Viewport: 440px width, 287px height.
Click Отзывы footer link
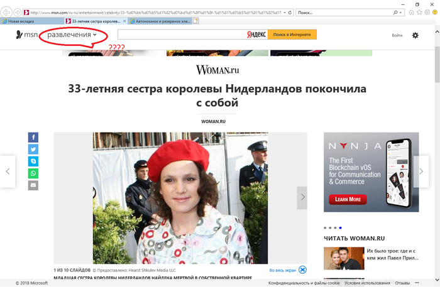(402, 283)
